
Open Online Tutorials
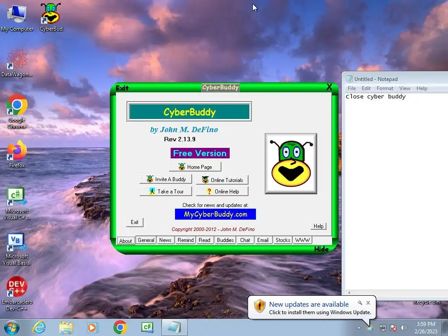[222, 180]
